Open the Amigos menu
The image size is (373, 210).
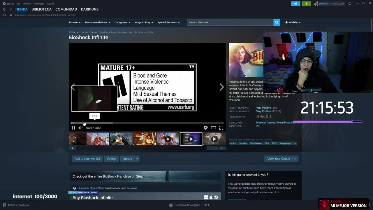click(27, 3)
